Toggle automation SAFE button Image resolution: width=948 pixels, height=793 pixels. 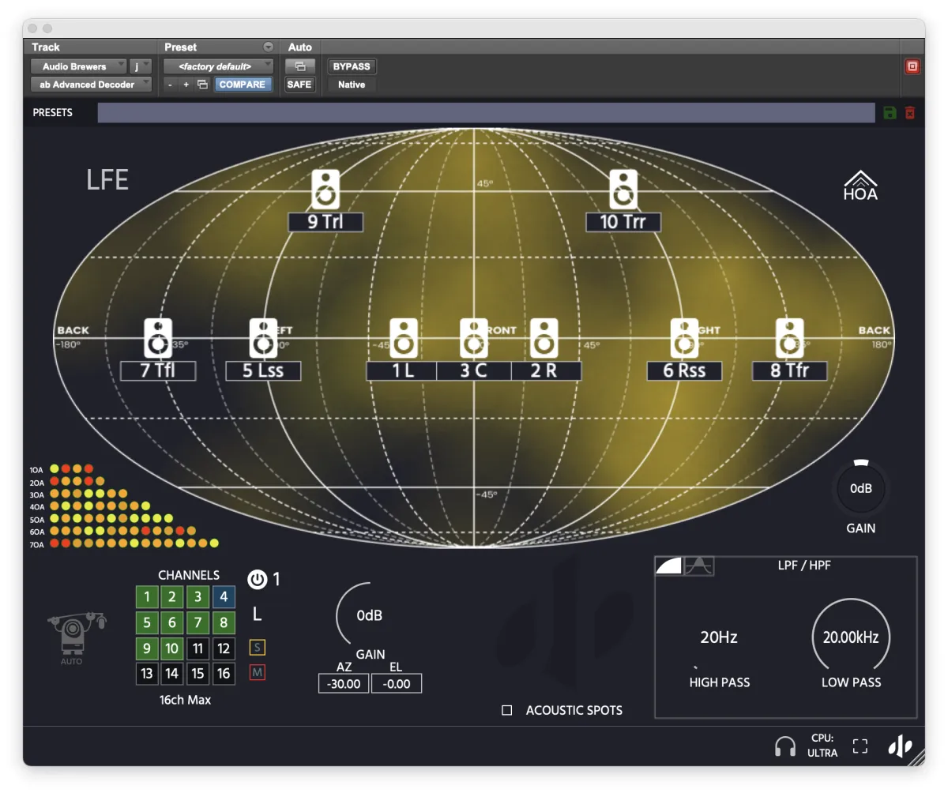coord(299,85)
